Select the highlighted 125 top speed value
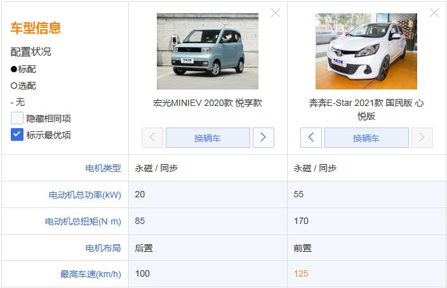This screenshot has width=447, height=288. [x=301, y=274]
